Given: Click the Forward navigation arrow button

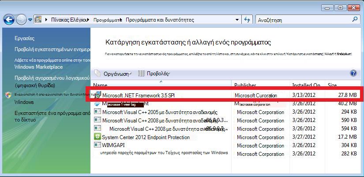Looking at the screenshot, I should (21, 20).
